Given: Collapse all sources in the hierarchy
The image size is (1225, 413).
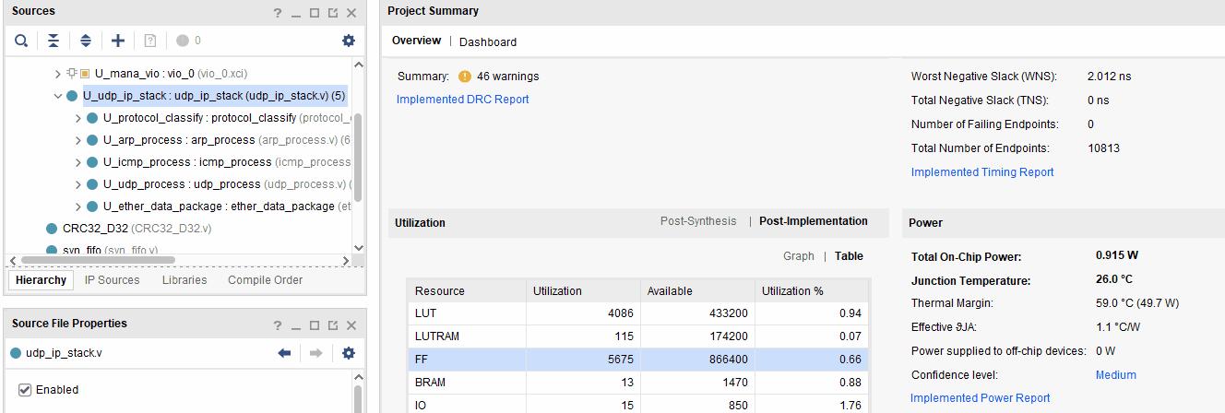Looking at the screenshot, I should pyautogui.click(x=54, y=41).
